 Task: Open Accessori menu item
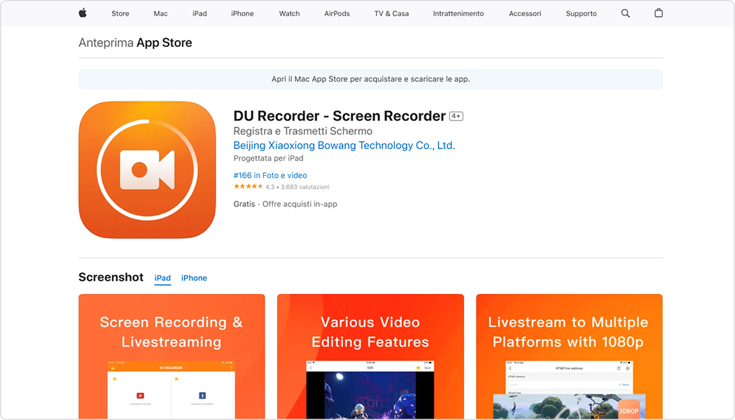[x=525, y=13]
